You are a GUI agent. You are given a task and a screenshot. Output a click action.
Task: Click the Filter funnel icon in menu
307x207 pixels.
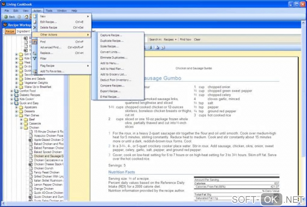35,58
